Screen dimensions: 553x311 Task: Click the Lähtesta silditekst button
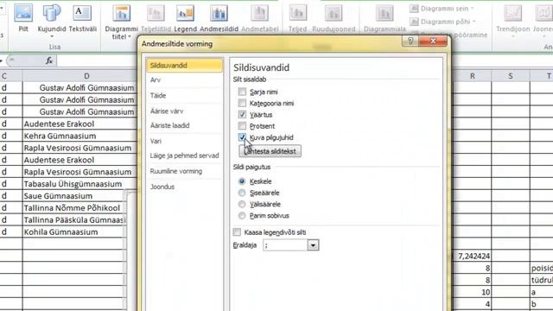pyautogui.click(x=270, y=151)
